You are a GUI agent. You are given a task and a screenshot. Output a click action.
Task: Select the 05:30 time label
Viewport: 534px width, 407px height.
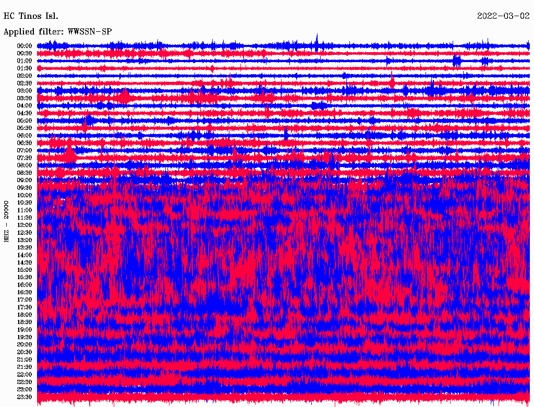(x=25, y=128)
